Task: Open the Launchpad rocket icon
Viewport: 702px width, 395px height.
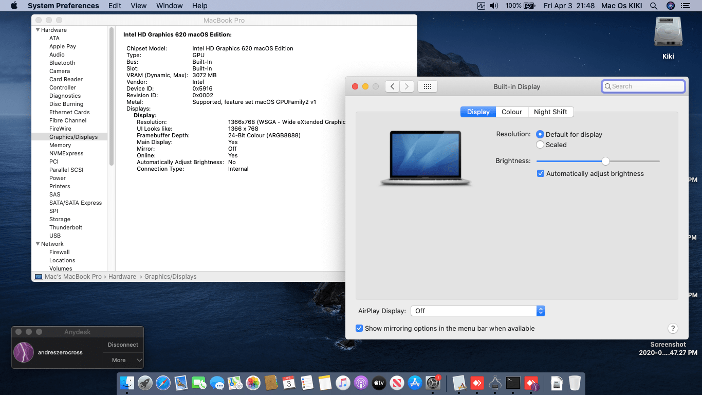Action: tap(145, 383)
